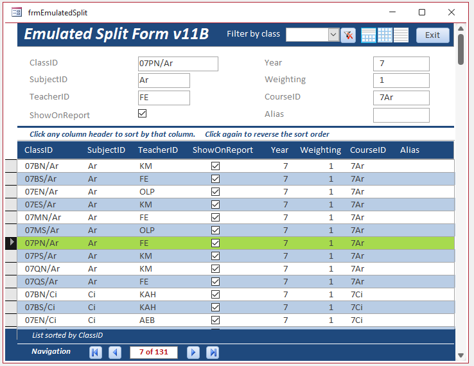Switch to the datasheet-only grid view icon
474x366 pixels.
tap(385, 35)
